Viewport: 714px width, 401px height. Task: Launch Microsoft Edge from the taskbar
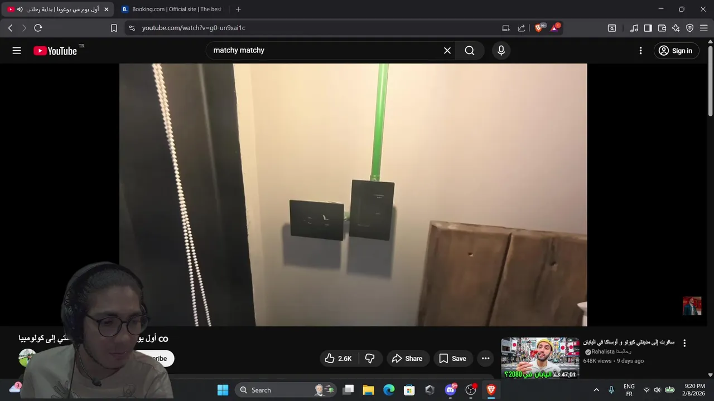pyautogui.click(x=389, y=390)
